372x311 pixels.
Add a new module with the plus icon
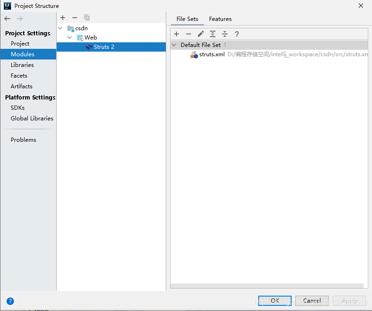click(63, 18)
